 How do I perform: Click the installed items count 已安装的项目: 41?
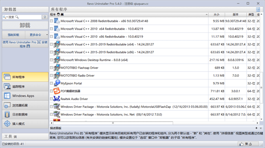click(x=13, y=144)
